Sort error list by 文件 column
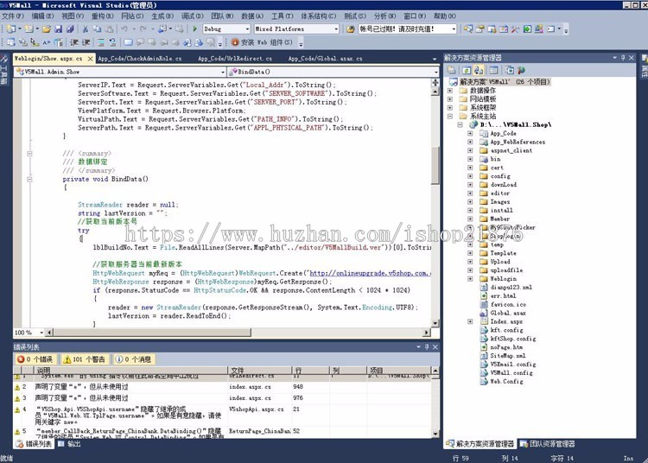This screenshot has width=648, height=463. coord(259,371)
